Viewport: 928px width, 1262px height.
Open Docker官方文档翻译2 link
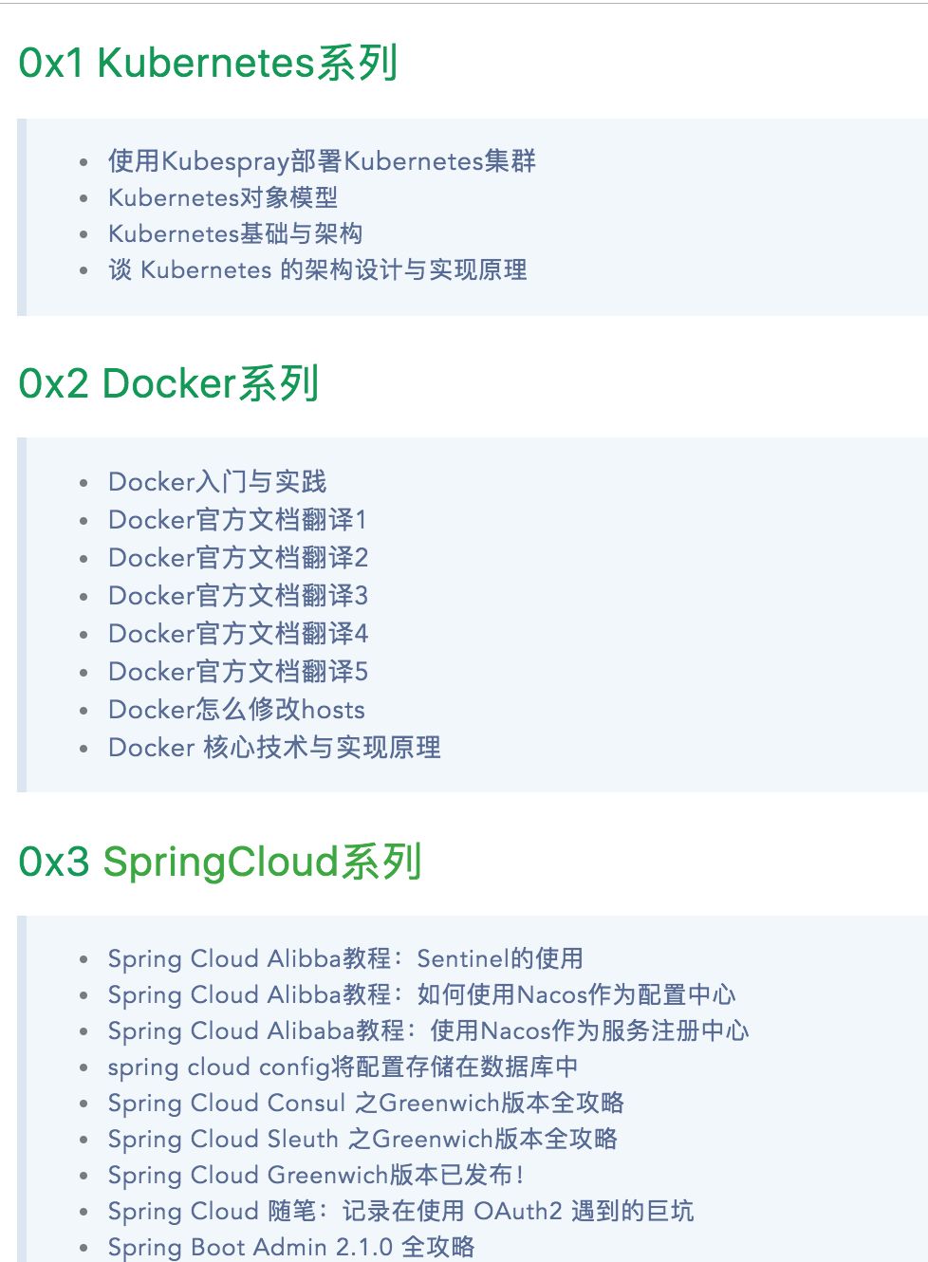point(238,558)
